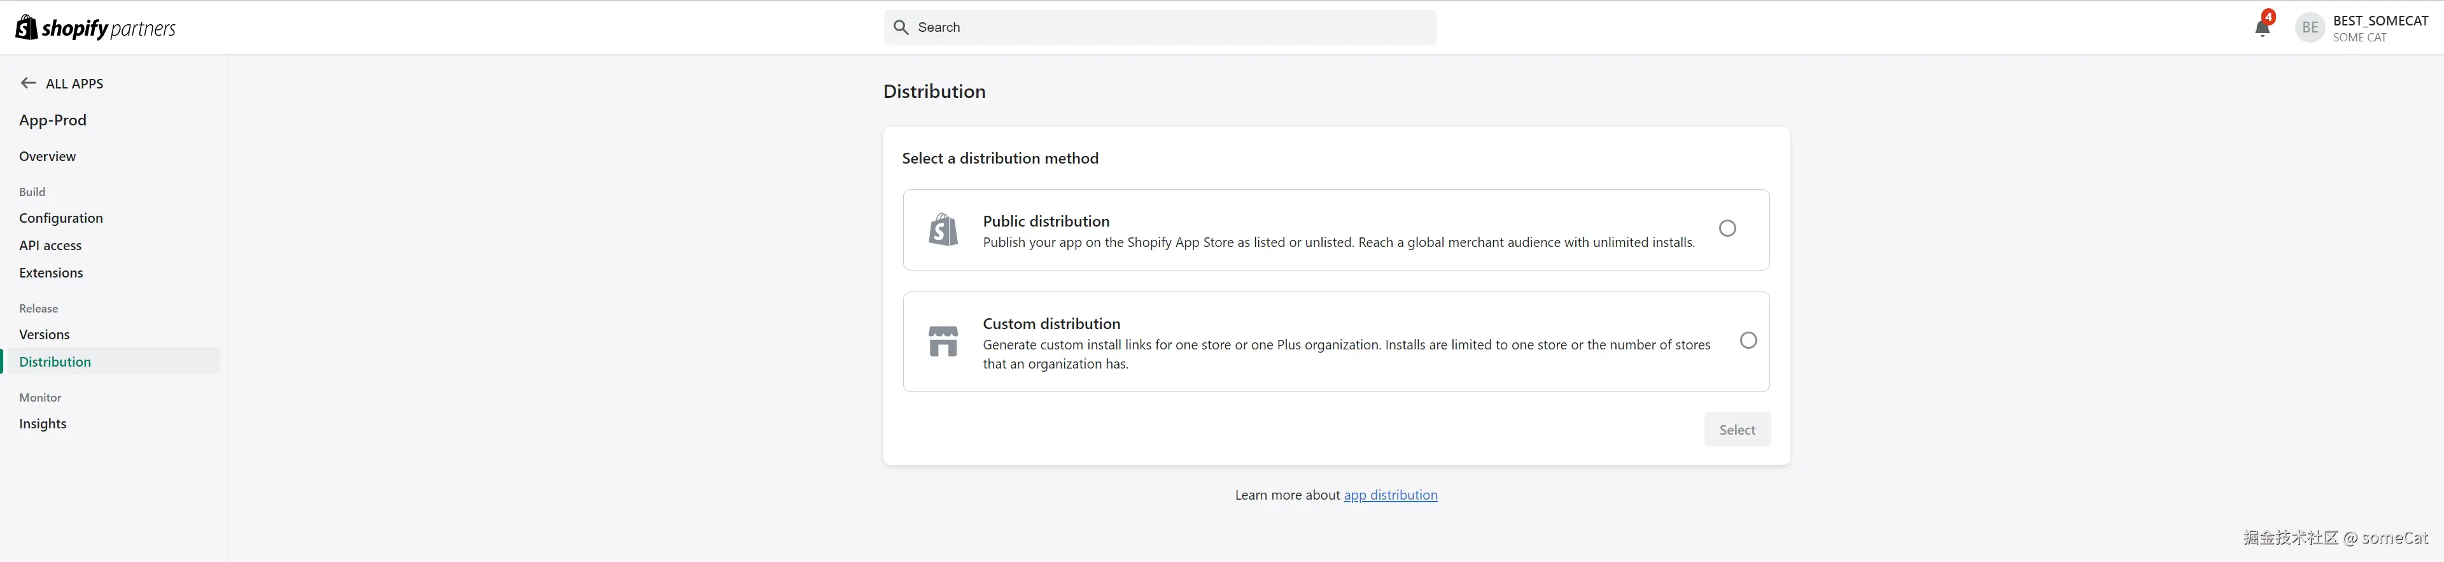This screenshot has width=2444, height=562.
Task: Select Distribution in the sidebar
Action: tap(55, 362)
